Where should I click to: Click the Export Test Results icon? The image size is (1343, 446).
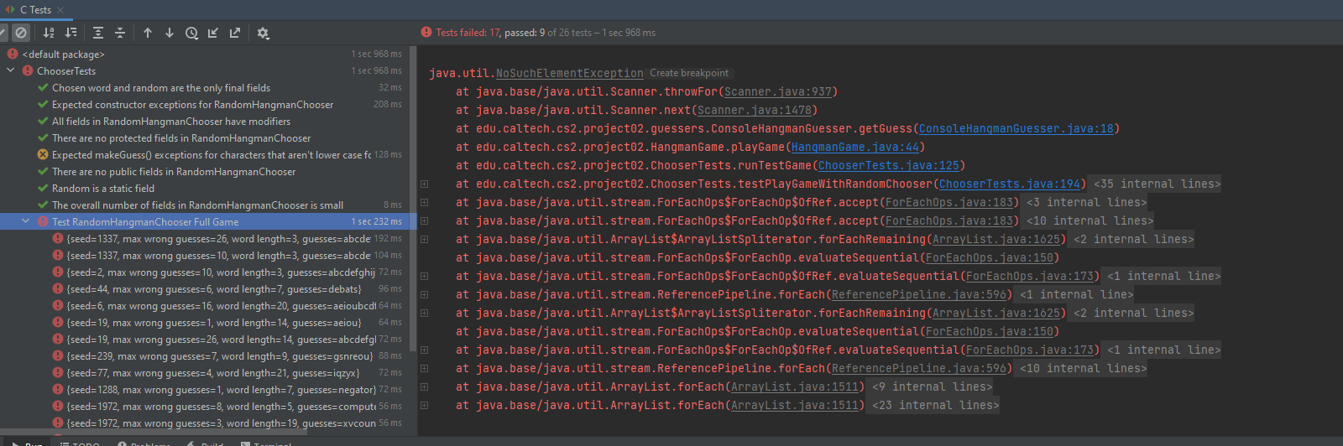pyautogui.click(x=235, y=33)
